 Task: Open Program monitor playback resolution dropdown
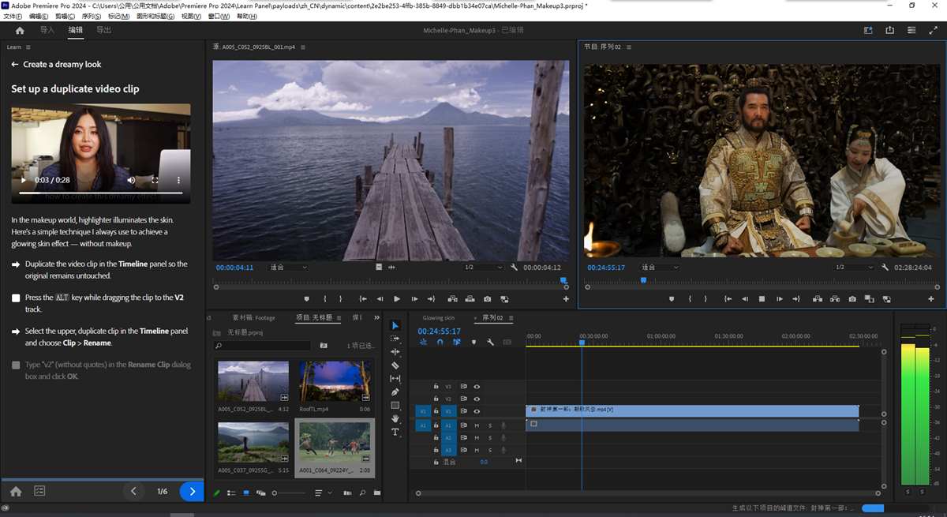point(855,268)
